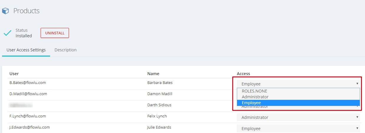Click the name Felix Lynch
The image size is (365, 133).
click(x=157, y=116)
